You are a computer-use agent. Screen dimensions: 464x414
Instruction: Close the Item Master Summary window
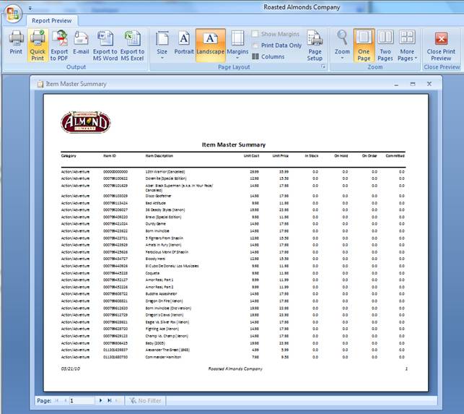(x=429, y=84)
